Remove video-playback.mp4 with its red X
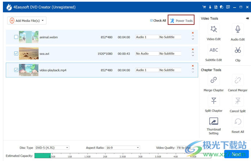The height and width of the screenshot is (161, 251). pyautogui.click(x=193, y=66)
